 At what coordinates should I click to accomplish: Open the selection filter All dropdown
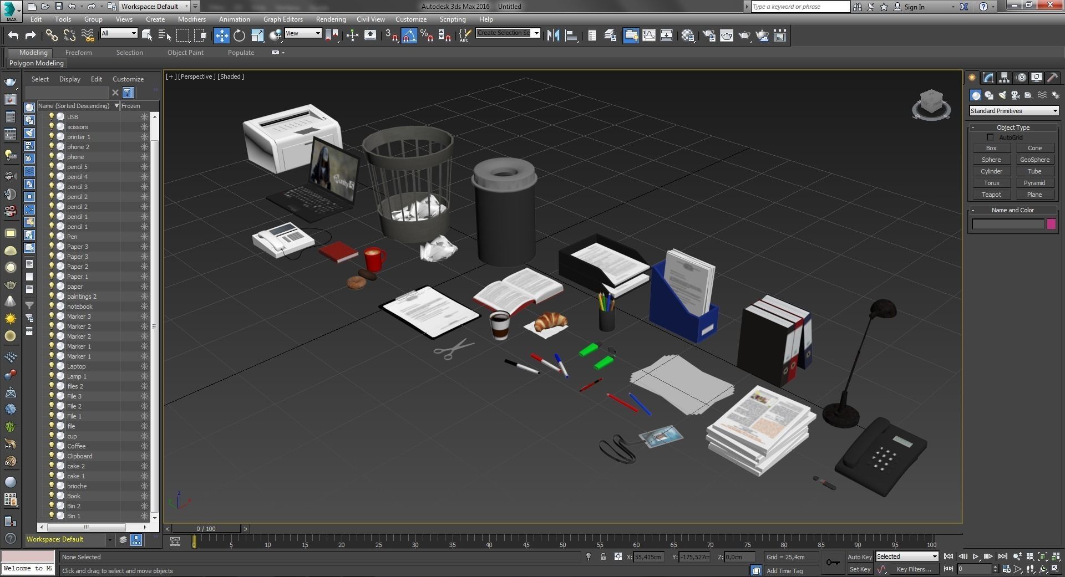tap(119, 33)
